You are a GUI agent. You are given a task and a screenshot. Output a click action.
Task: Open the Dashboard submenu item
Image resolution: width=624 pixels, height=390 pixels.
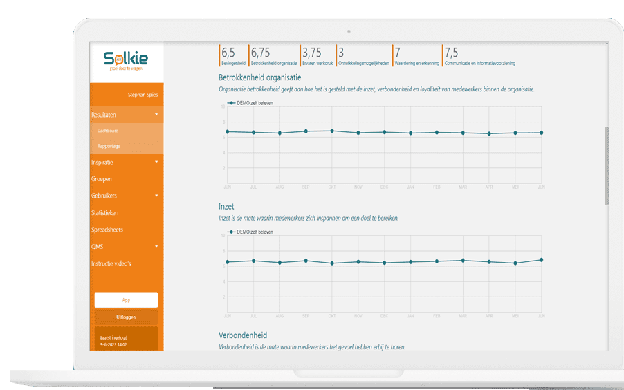click(108, 131)
